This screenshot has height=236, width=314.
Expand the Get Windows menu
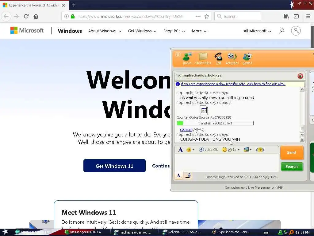click(142, 31)
